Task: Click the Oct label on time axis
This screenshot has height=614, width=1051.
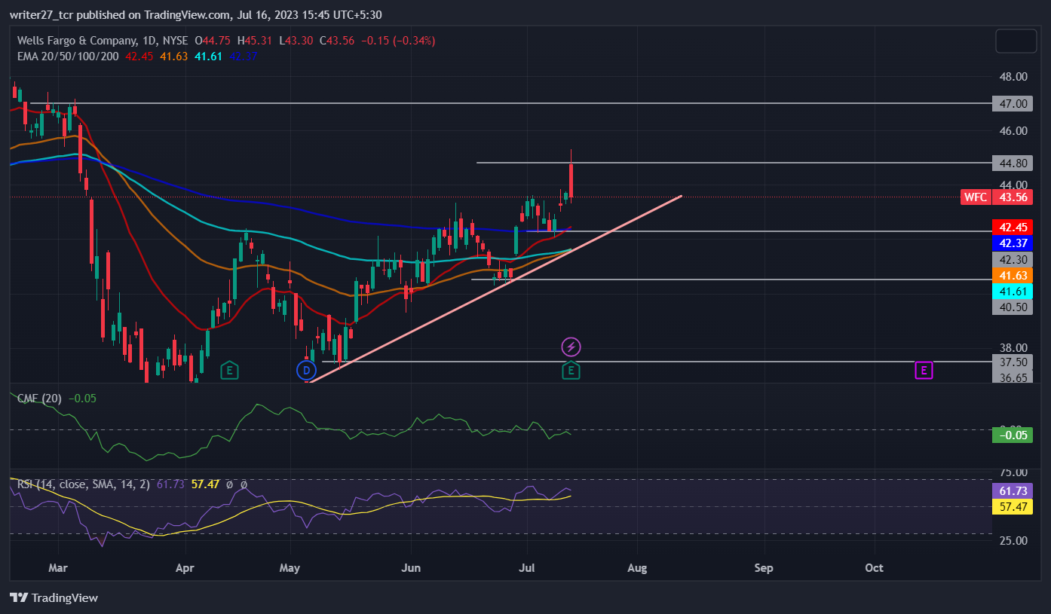Action: 875,567
